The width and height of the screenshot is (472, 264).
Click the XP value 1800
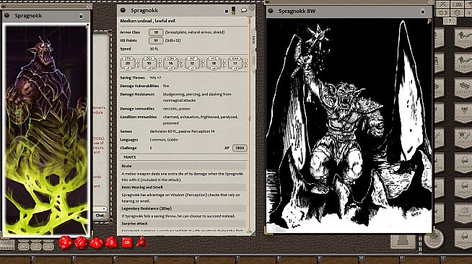240,148
